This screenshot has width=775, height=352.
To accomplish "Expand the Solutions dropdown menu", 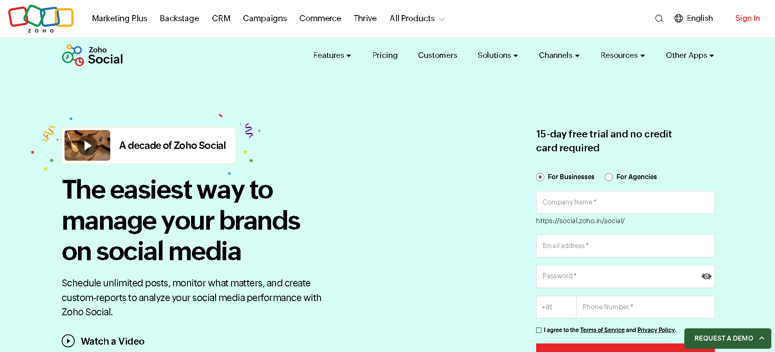I will [x=498, y=55].
